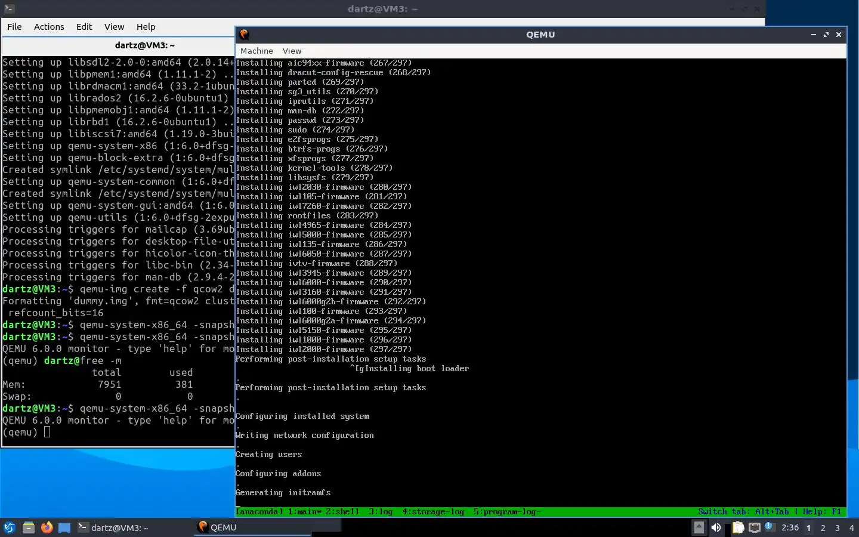859x537 pixels.
Task: Click 'Installing parted (269/297)' line
Action: (299, 82)
